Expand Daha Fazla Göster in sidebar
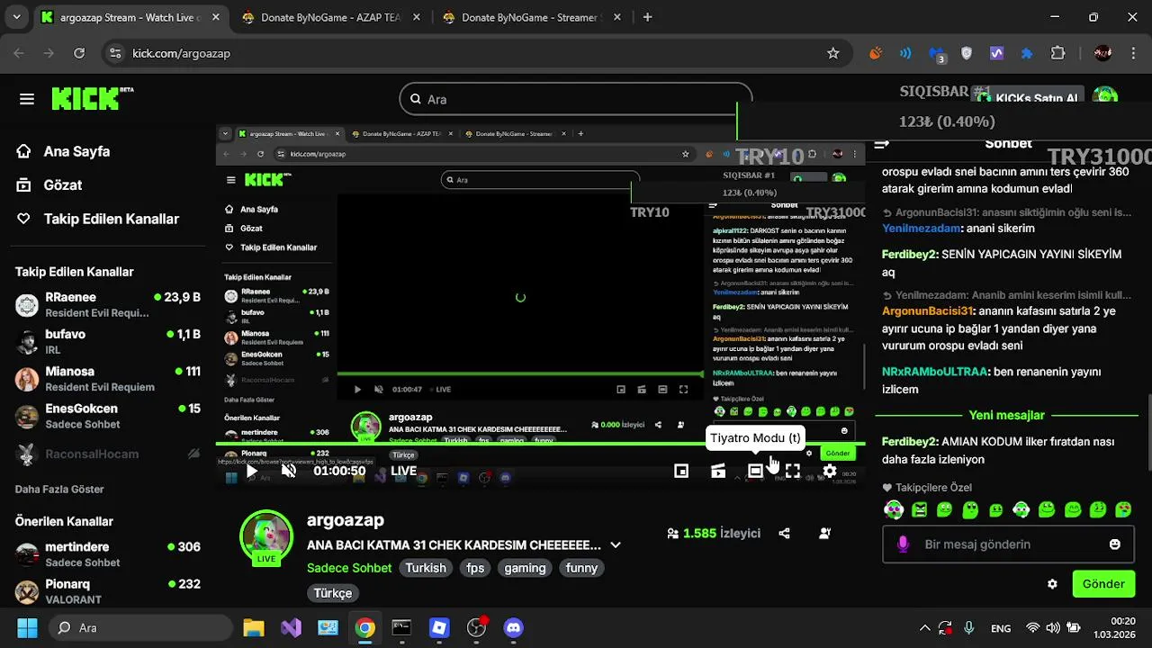1152x648 pixels. click(x=59, y=490)
